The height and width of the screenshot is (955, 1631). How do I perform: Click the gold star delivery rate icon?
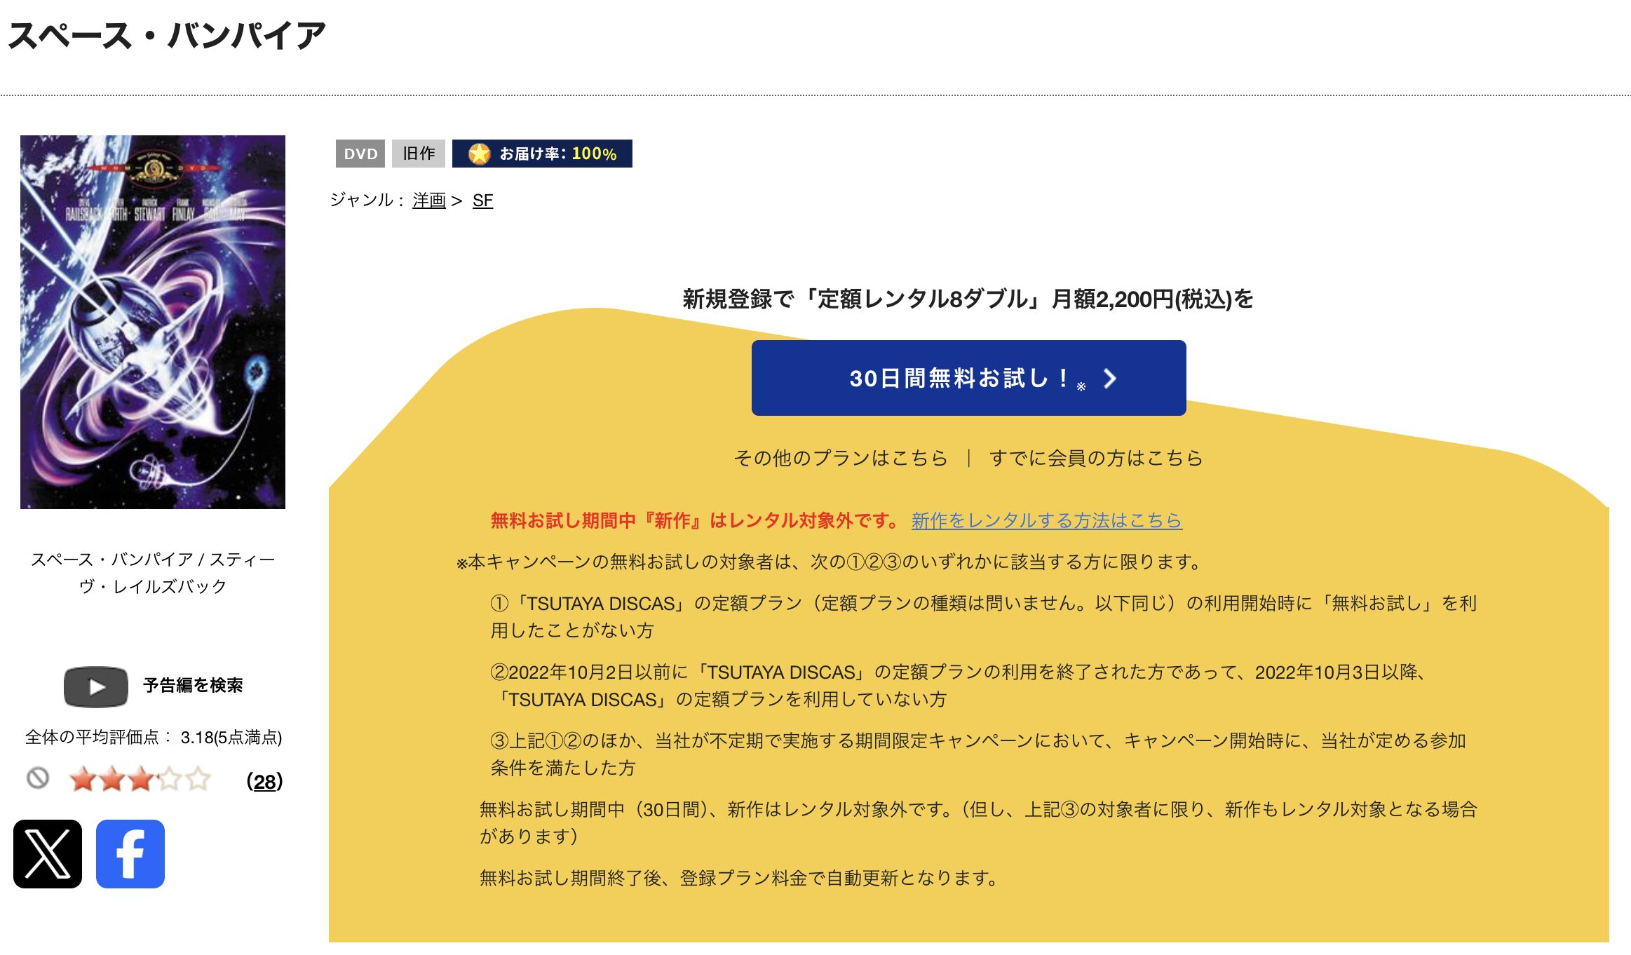(480, 154)
